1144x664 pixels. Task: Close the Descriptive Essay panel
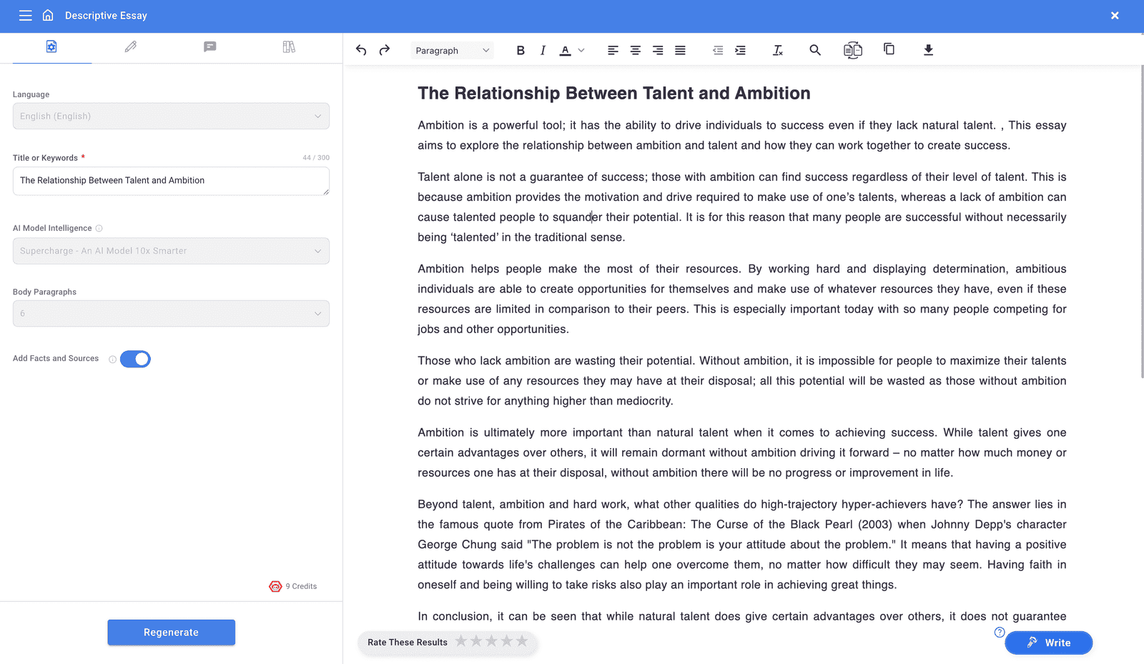[x=1115, y=16]
